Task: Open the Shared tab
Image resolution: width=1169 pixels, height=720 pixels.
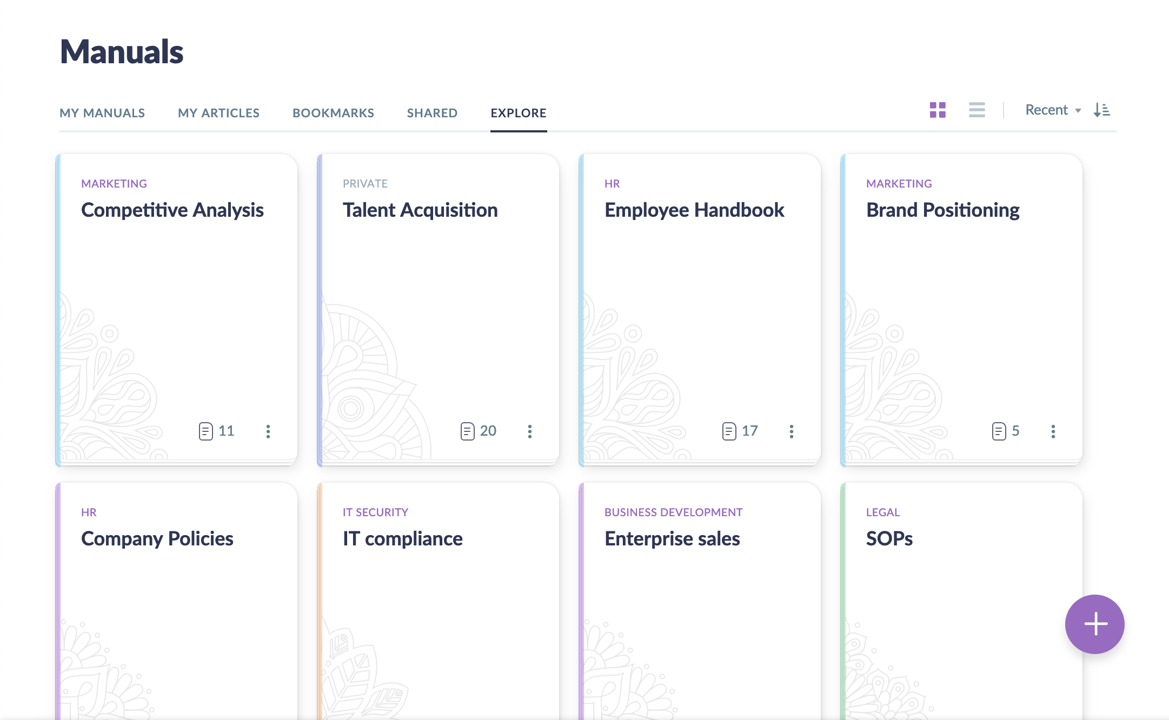Action: 432,113
